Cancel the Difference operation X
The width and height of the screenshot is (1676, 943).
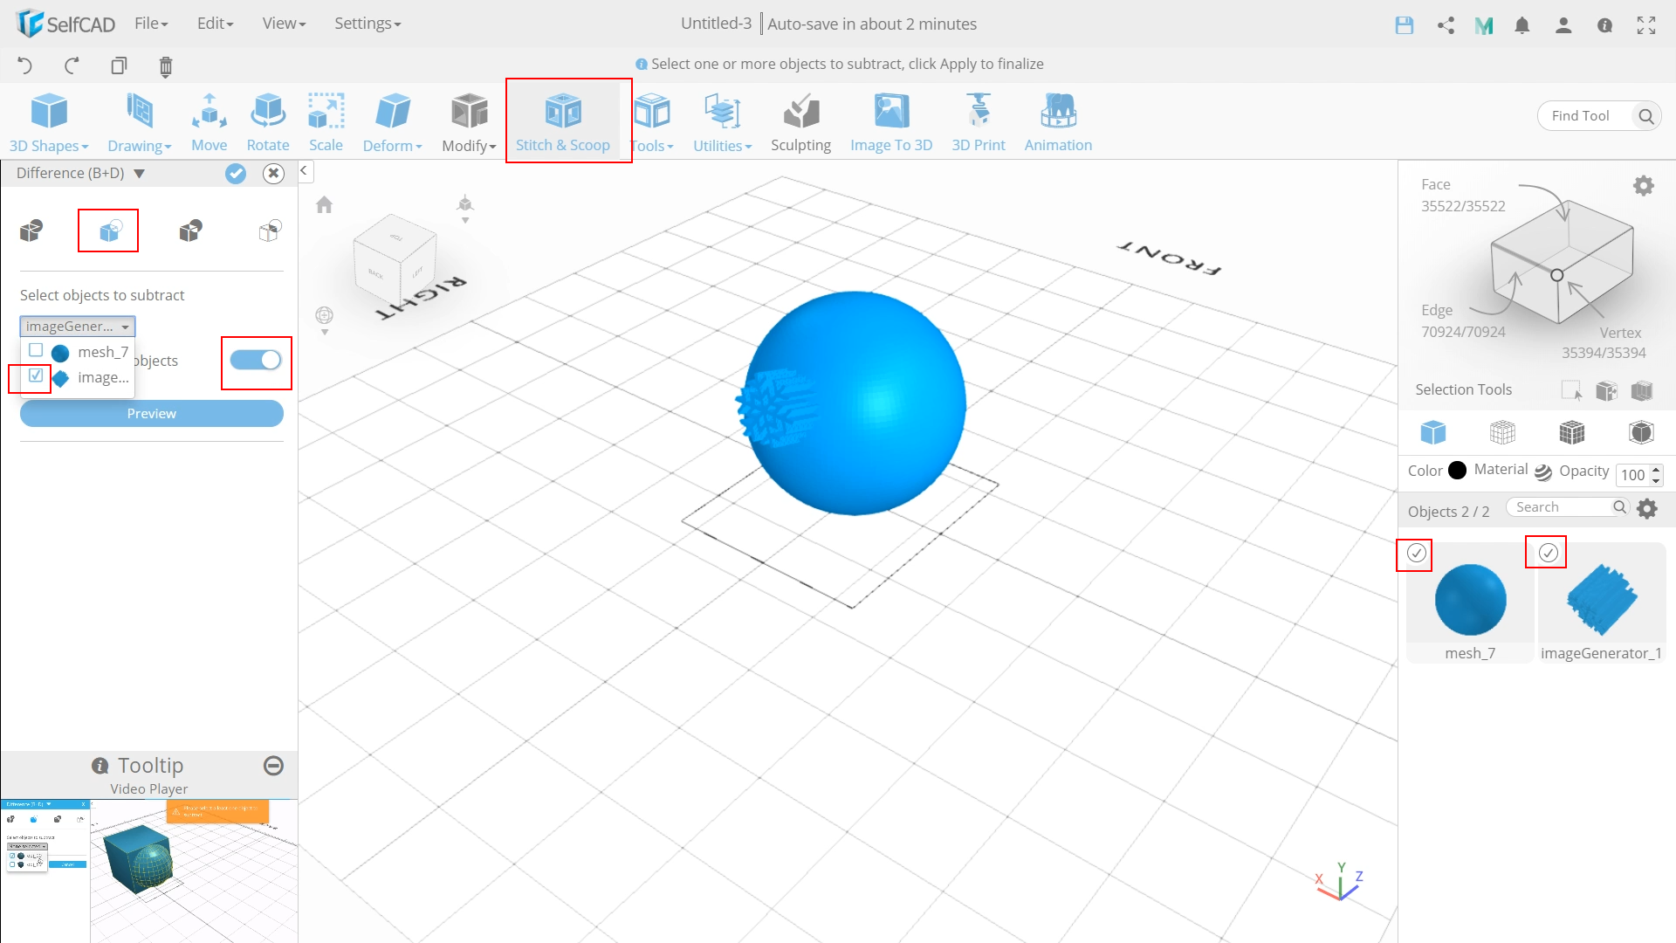pyautogui.click(x=274, y=173)
